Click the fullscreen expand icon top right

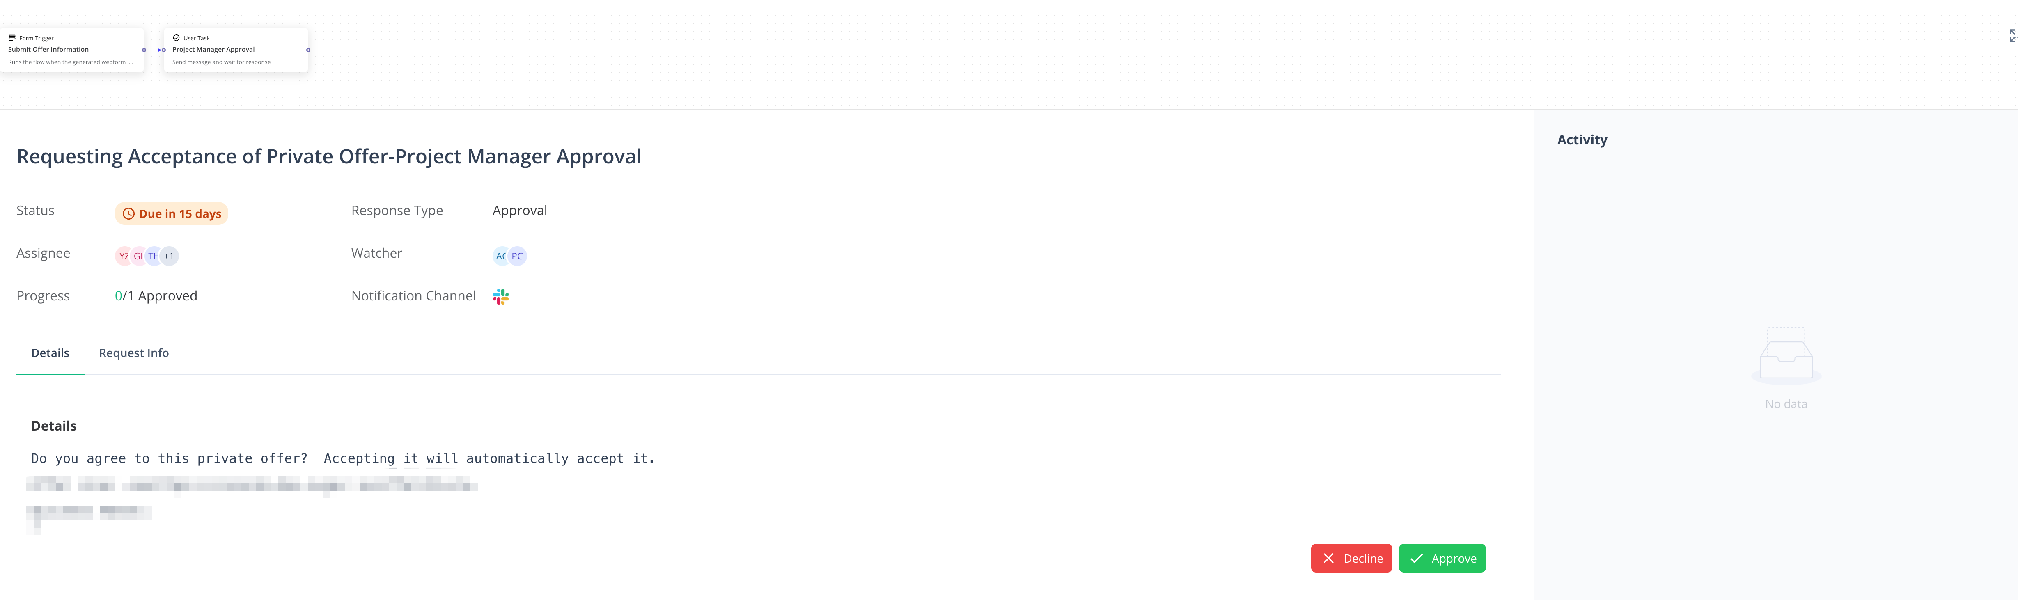[2013, 36]
